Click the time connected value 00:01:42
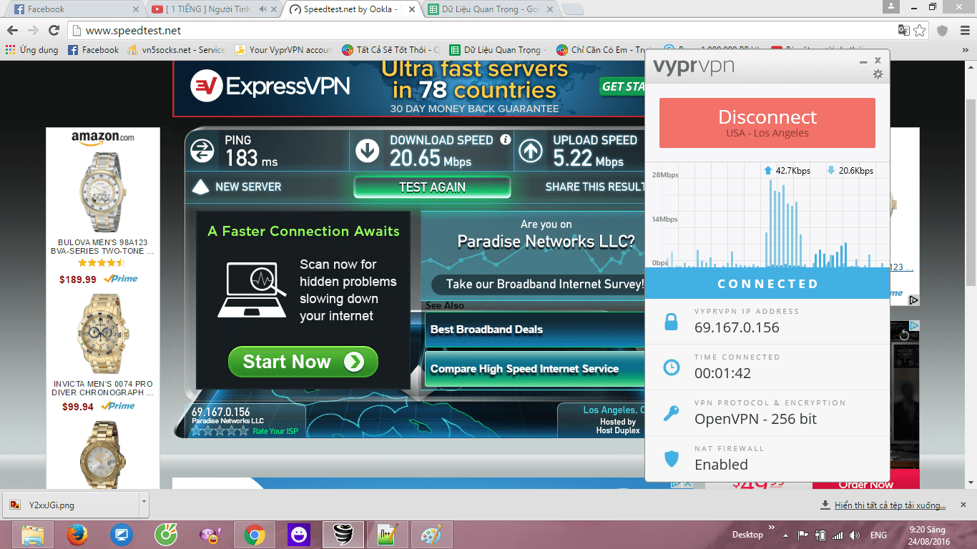This screenshot has width=977, height=549. tap(722, 373)
